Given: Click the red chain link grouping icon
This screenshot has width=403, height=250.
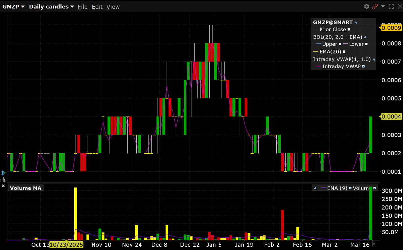Looking at the screenshot, I should [x=375, y=6].
